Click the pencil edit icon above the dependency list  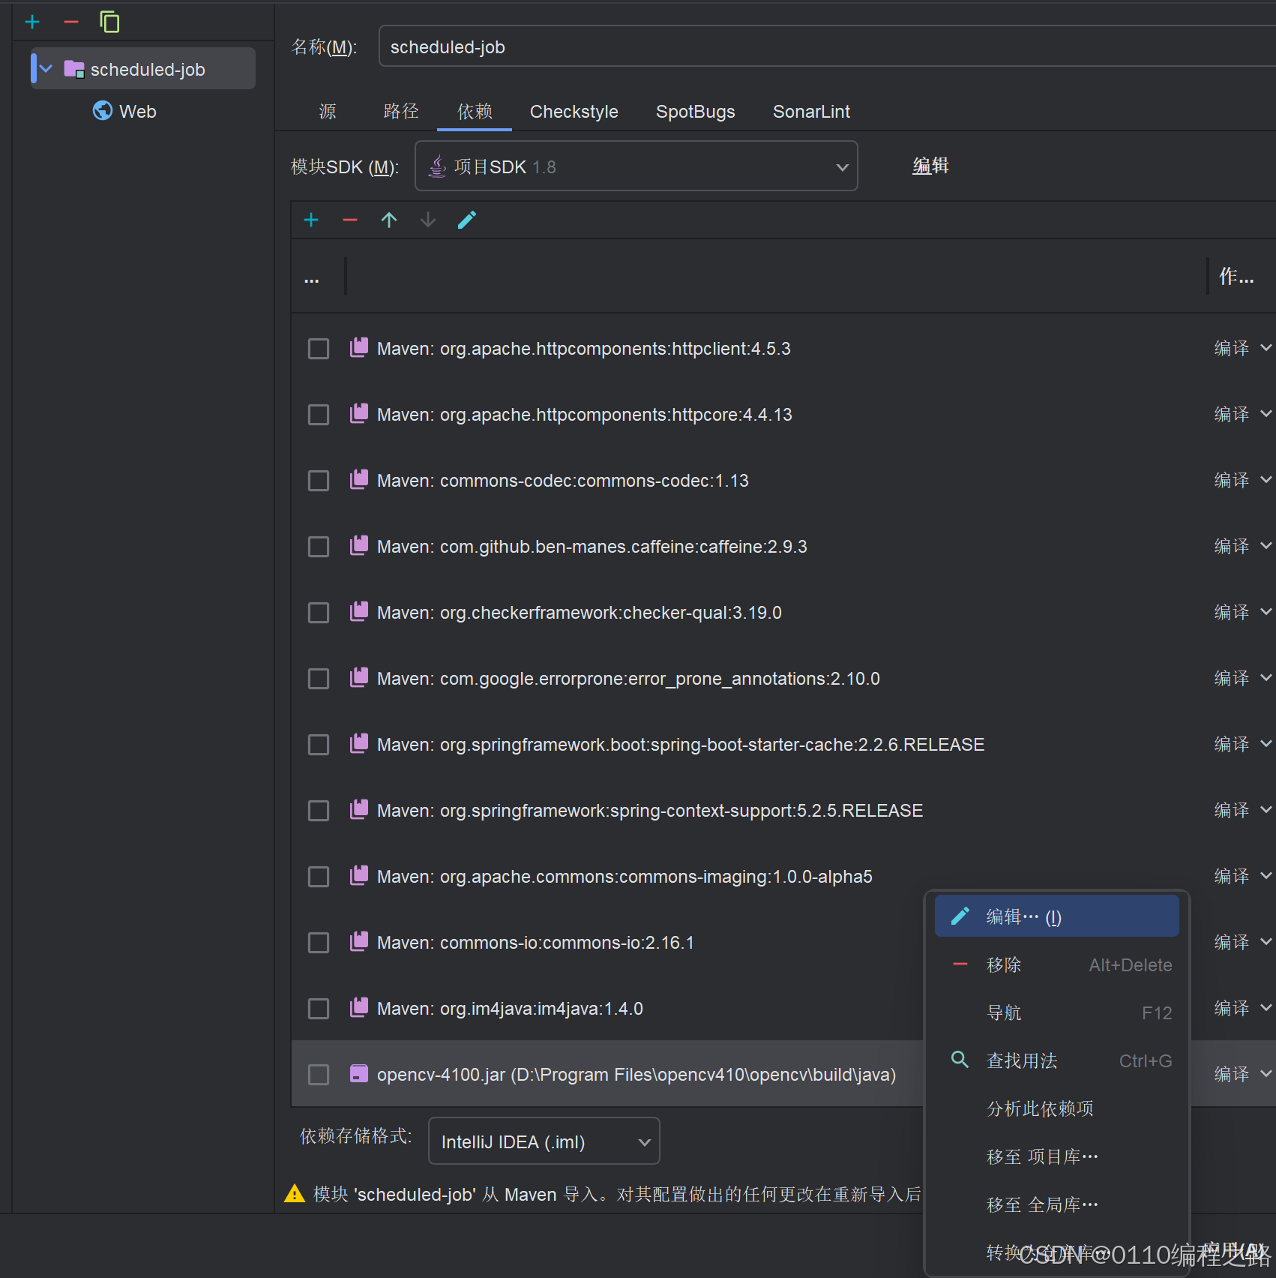coord(466,219)
